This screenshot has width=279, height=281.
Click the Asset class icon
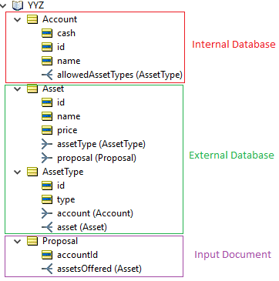tap(32, 89)
